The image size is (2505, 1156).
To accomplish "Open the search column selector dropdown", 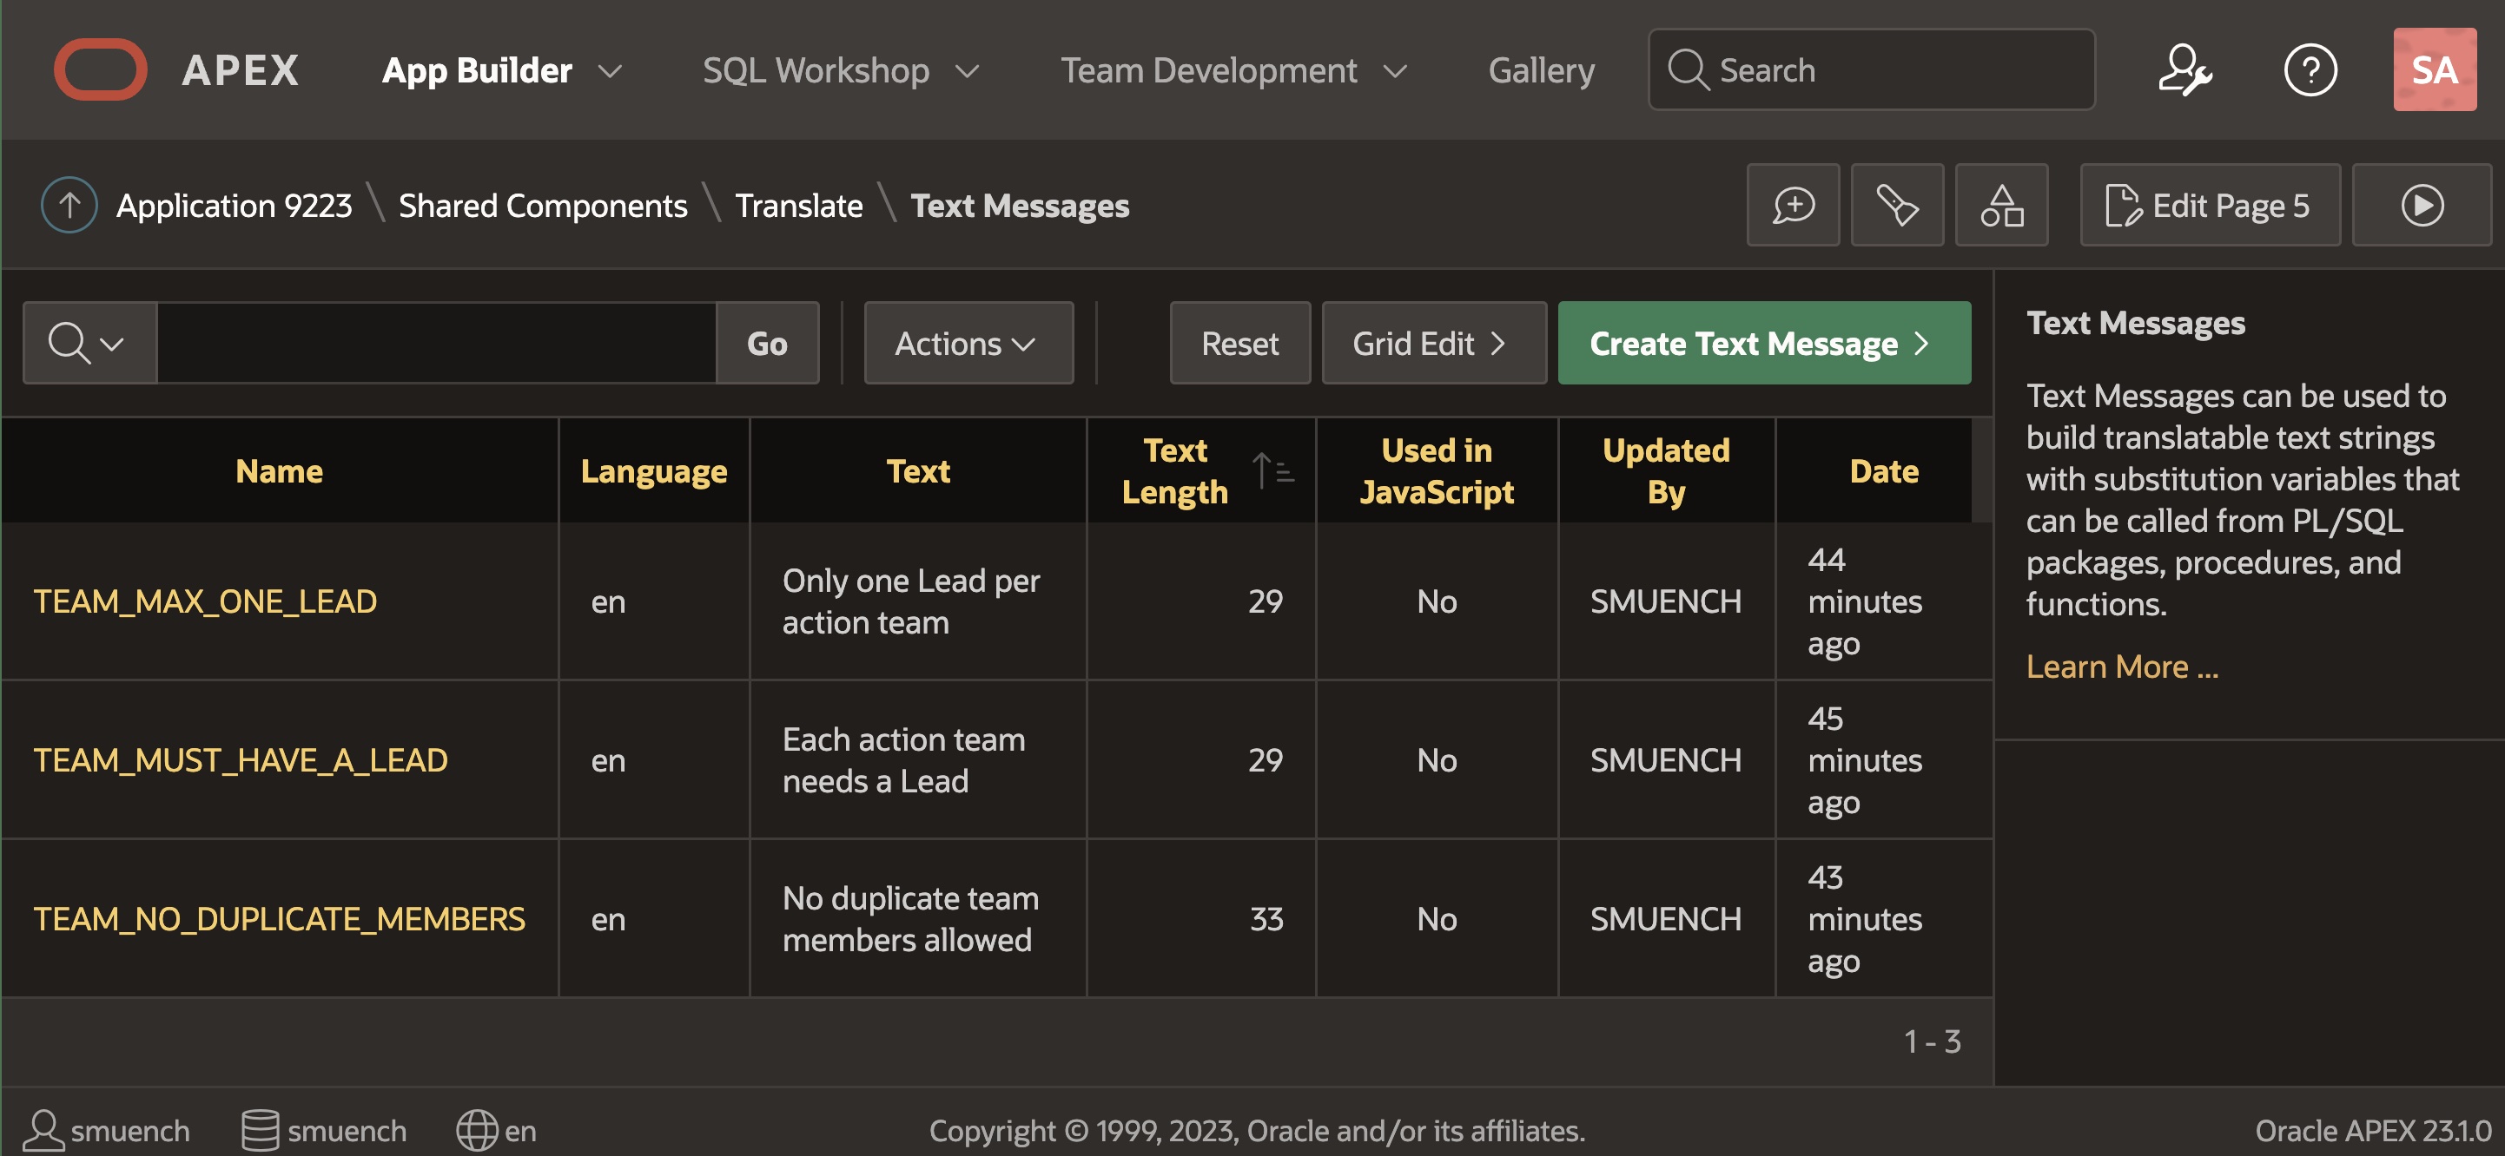I will 89,344.
